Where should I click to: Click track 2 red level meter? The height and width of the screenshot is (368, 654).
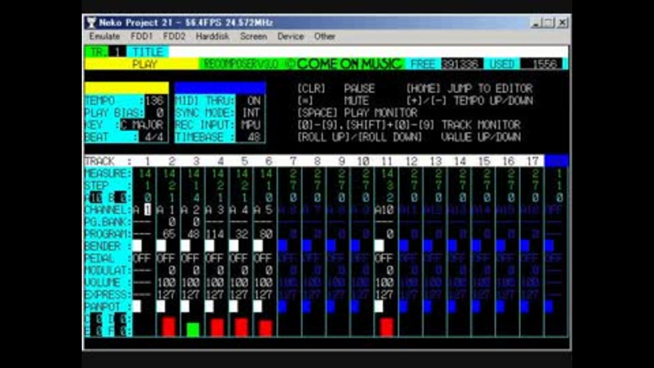pyautogui.click(x=168, y=326)
